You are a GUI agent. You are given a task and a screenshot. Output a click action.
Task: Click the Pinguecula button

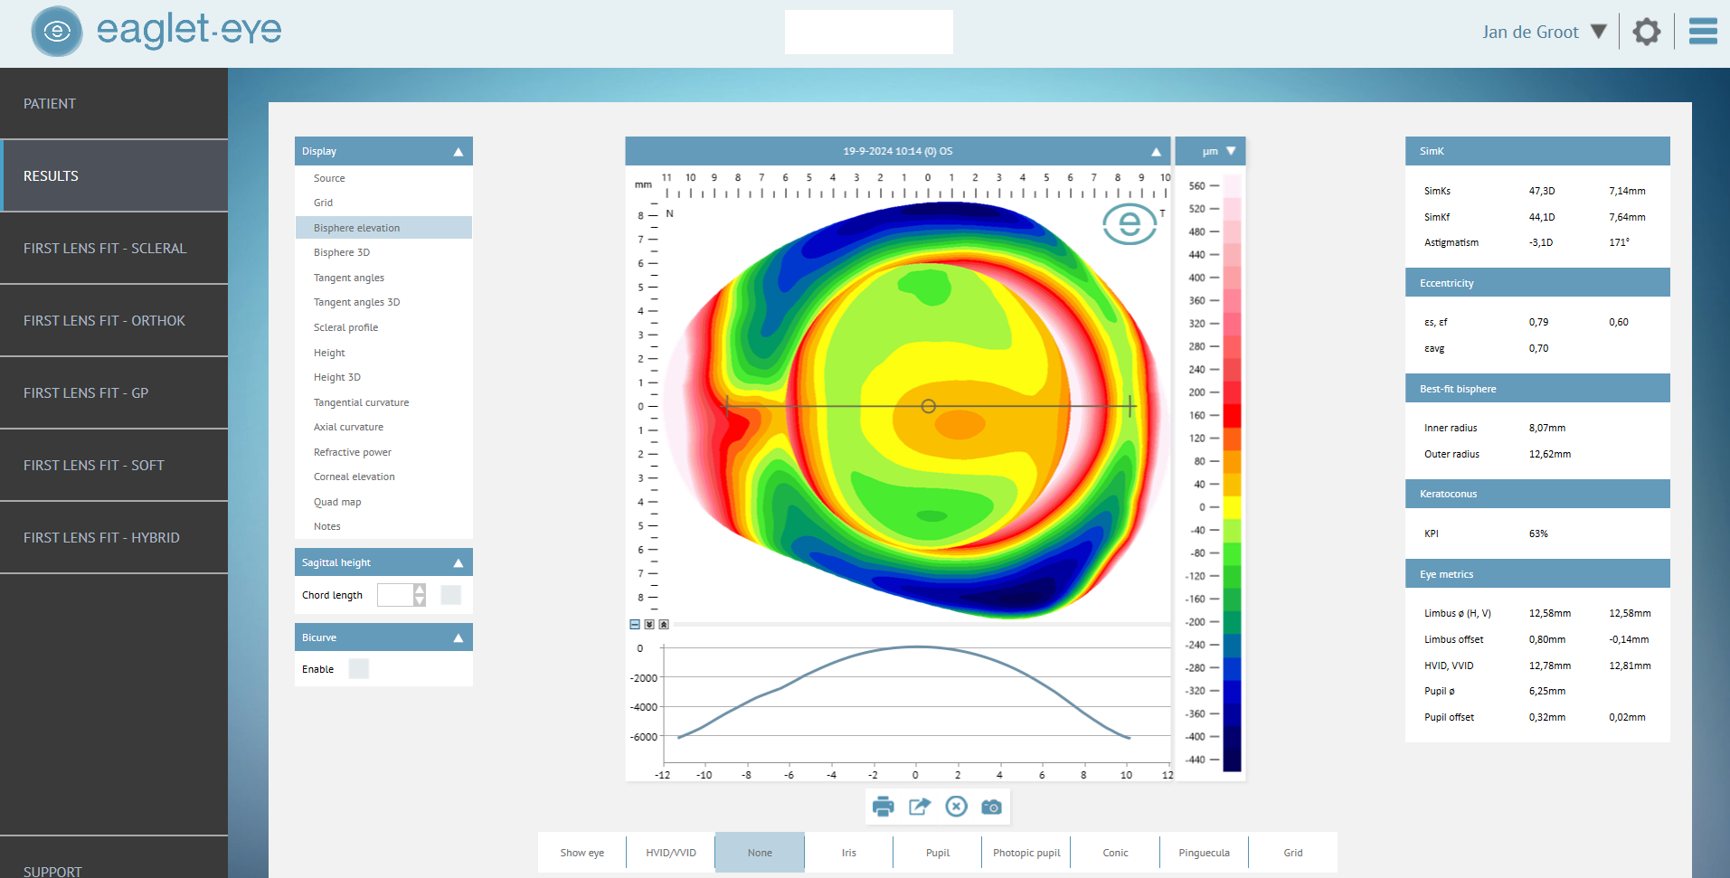coord(1204,853)
